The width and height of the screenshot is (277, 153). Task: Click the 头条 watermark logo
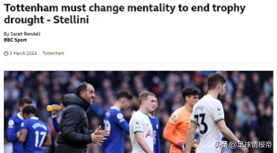coord(221,145)
